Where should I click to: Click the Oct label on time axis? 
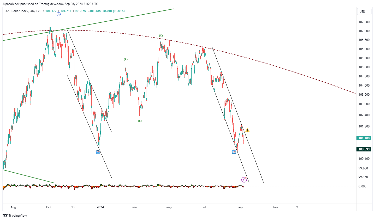[49, 207]
